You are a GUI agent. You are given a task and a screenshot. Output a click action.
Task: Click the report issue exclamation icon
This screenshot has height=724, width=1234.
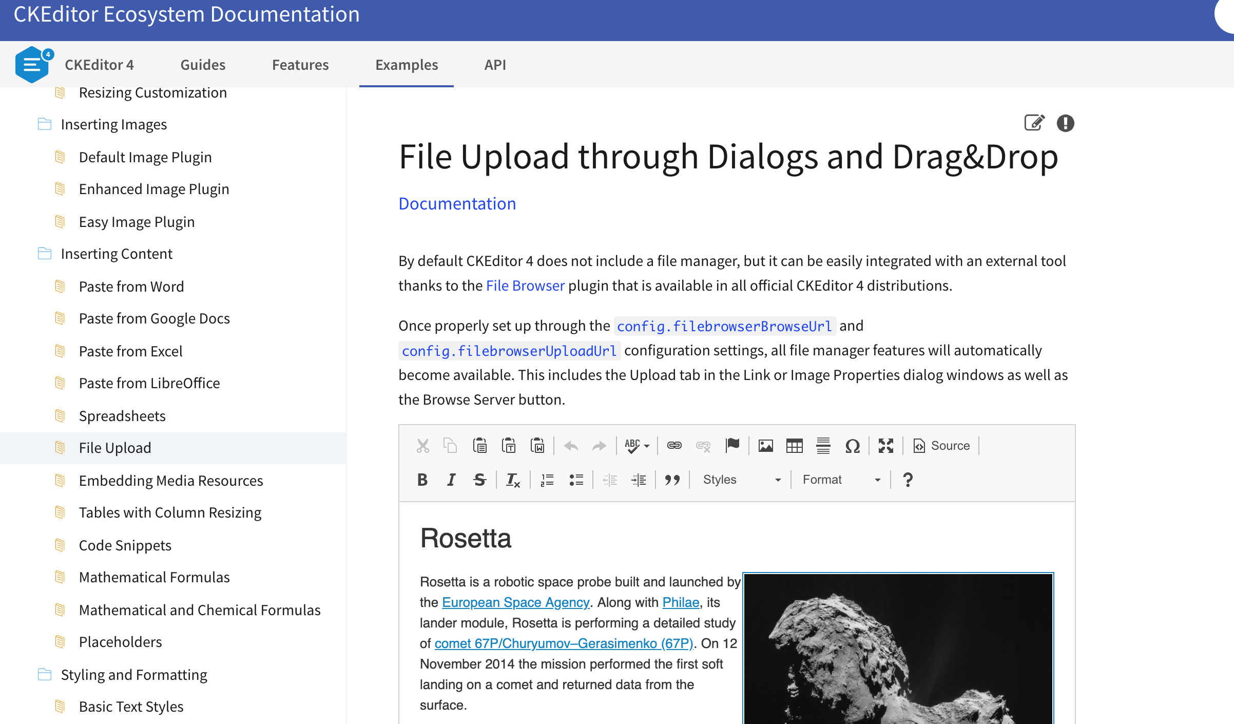(x=1066, y=123)
